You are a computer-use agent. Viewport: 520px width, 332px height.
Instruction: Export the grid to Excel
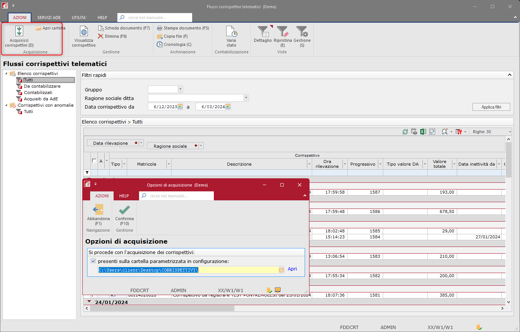point(423,132)
